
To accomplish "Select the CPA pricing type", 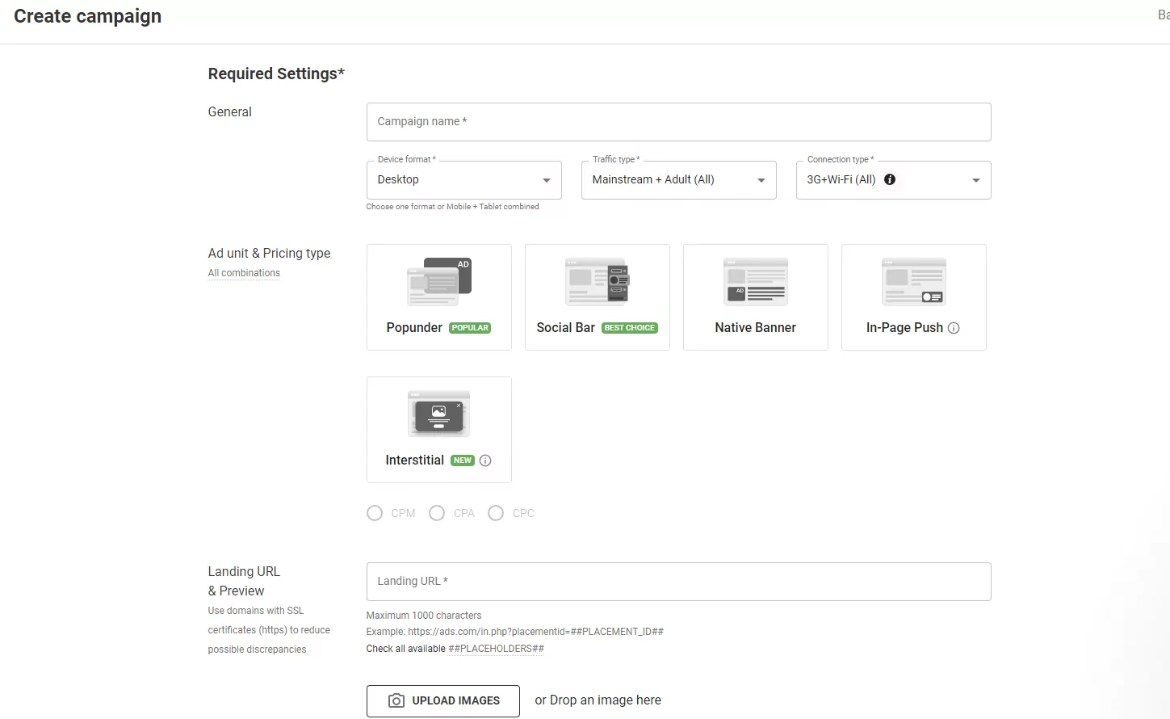I will tap(437, 513).
